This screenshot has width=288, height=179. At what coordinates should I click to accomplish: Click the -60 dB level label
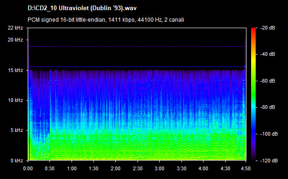point(268,81)
